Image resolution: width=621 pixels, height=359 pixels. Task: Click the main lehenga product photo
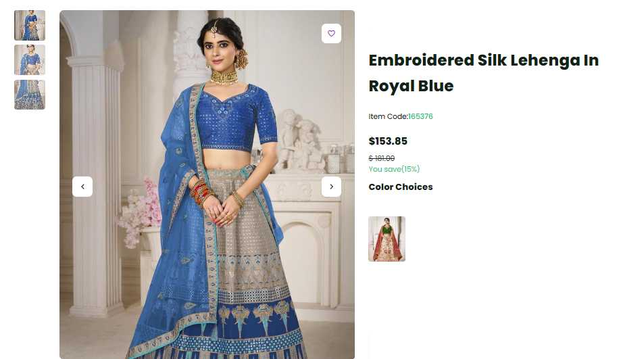pos(207,185)
